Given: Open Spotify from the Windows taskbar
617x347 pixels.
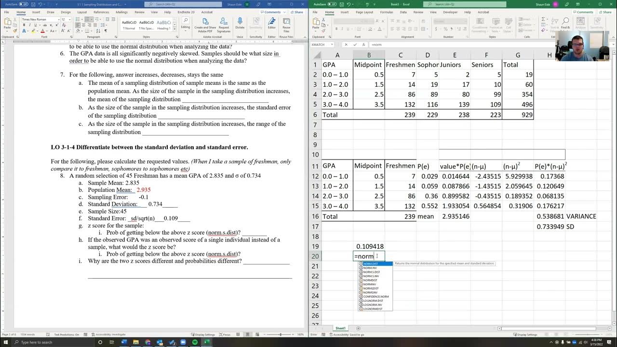Looking at the screenshot, I should tap(195, 342).
